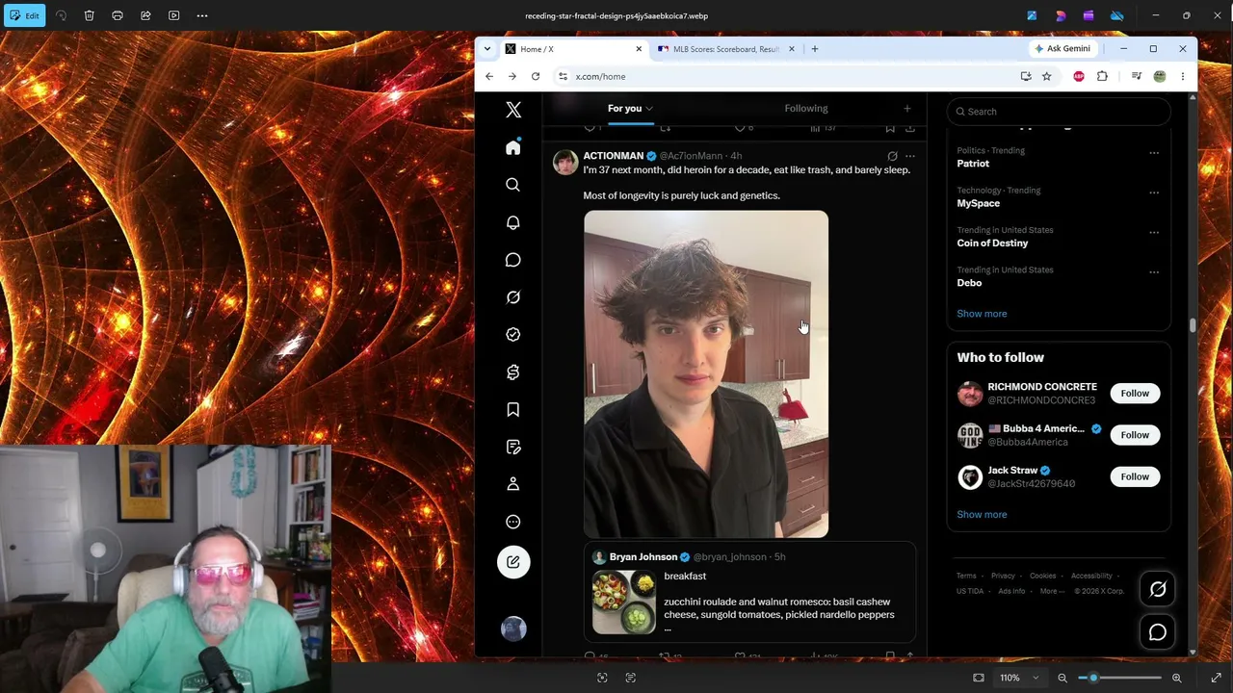Follow Jack Straw
This screenshot has width=1233, height=693.
(x=1135, y=476)
